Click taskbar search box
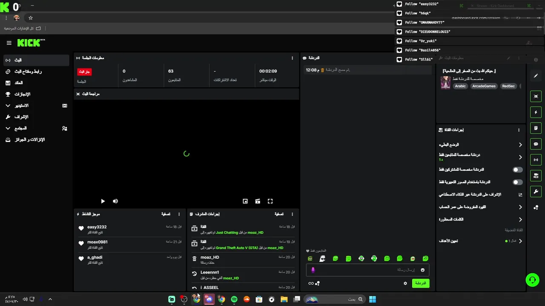 (x=334, y=299)
